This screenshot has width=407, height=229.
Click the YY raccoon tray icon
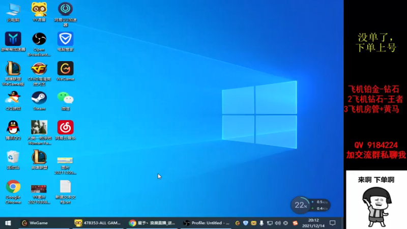pyautogui.click(x=253, y=223)
